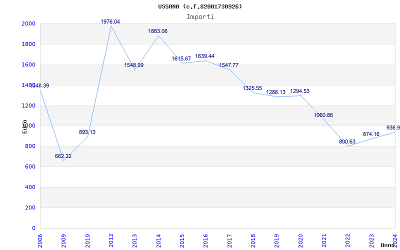
Task: Click the x-axis year 2015
Action: (182, 241)
